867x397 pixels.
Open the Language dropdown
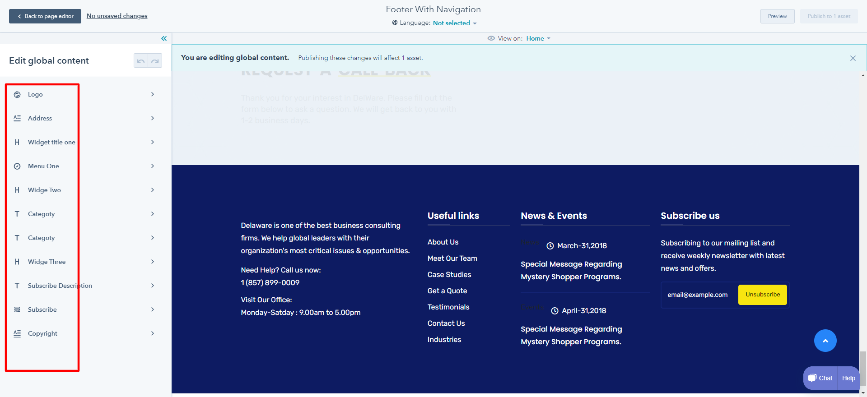coord(454,23)
